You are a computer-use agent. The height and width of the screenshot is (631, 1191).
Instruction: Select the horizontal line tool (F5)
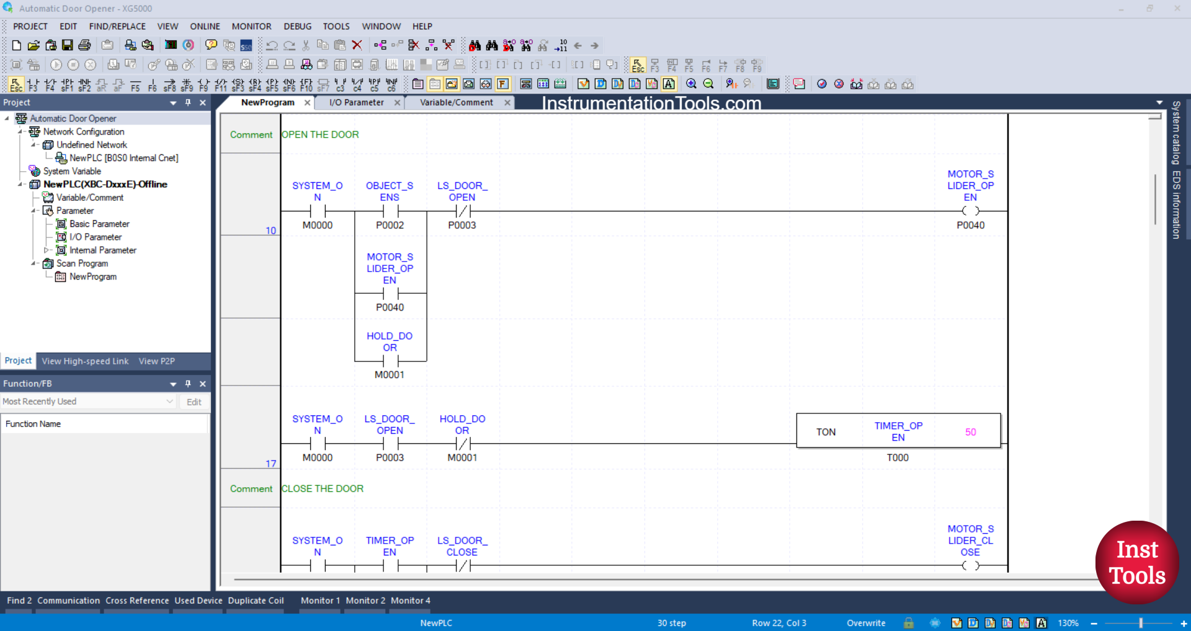click(135, 85)
